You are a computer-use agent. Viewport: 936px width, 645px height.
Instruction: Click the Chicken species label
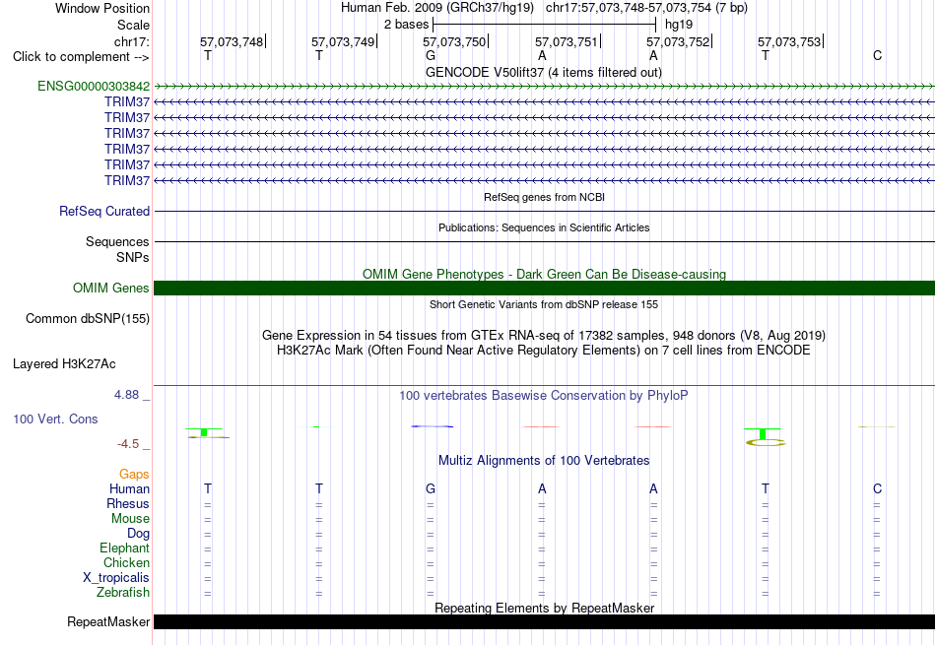point(126,563)
